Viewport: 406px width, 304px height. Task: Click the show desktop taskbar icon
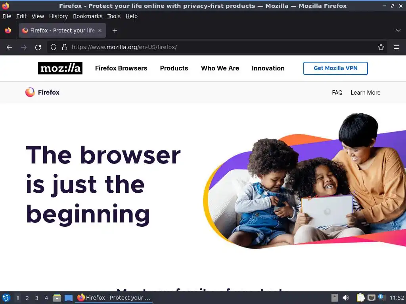(x=68, y=298)
